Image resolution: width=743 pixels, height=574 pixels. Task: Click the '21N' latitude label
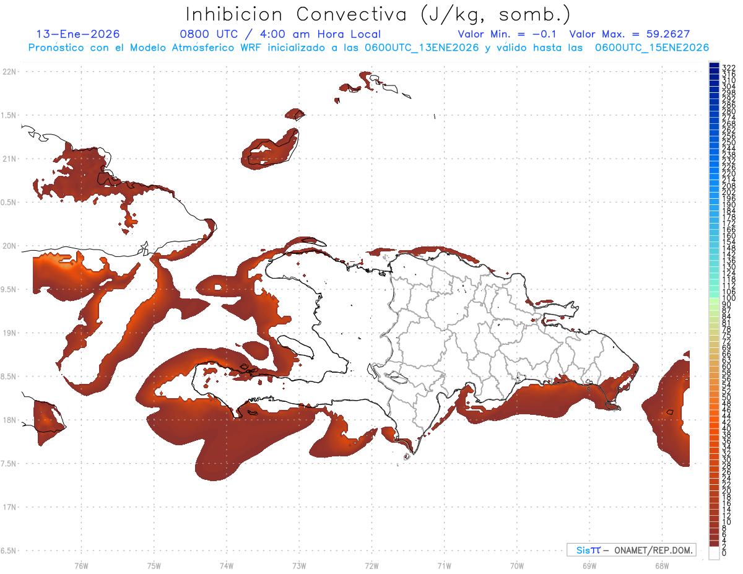[9, 159]
